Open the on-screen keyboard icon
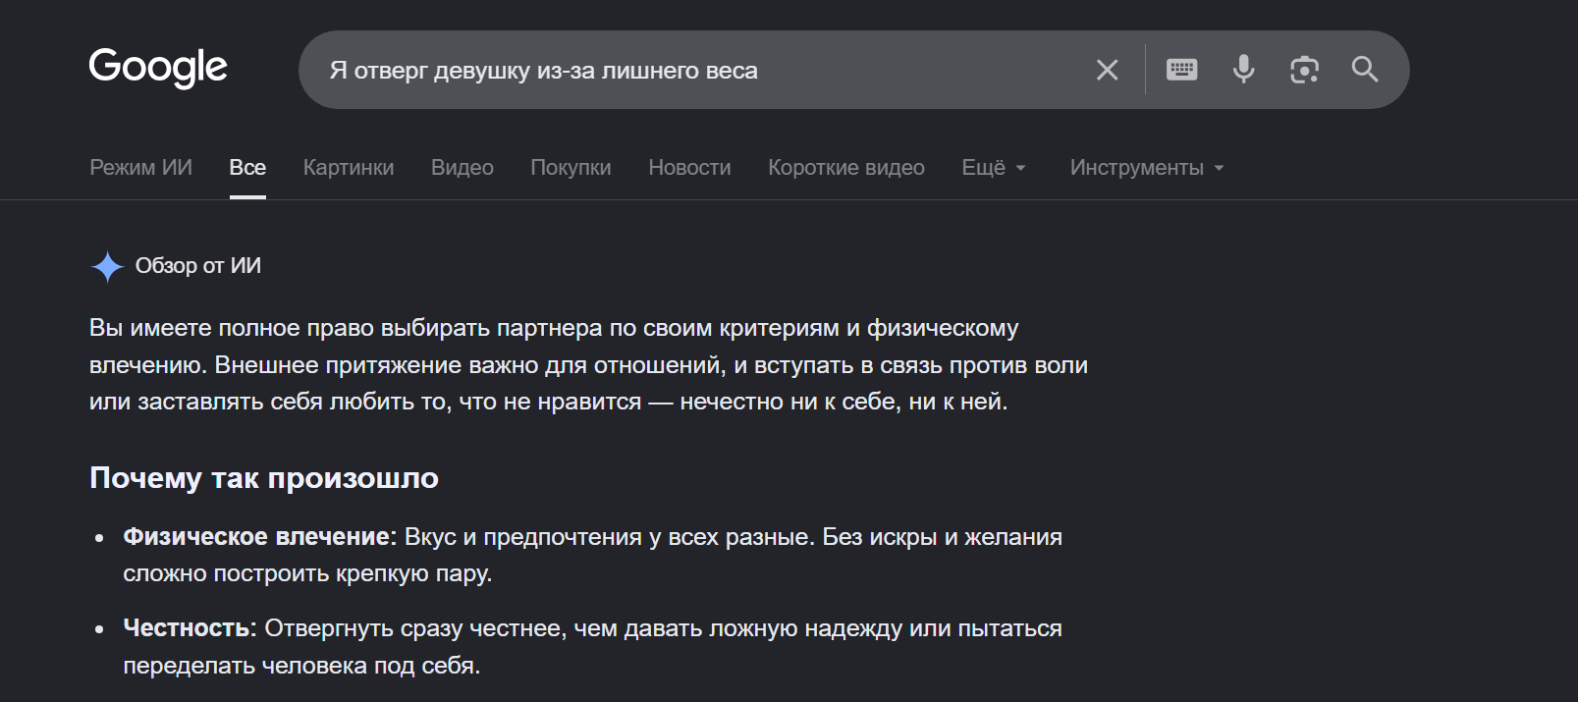 pyautogui.click(x=1181, y=70)
